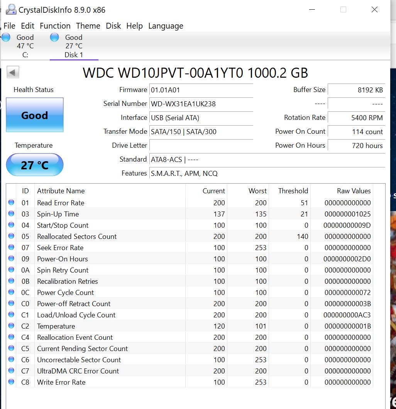The image size is (396, 409).
Task: Click status orb for Power-off Retract Count row
Action: point(11,303)
